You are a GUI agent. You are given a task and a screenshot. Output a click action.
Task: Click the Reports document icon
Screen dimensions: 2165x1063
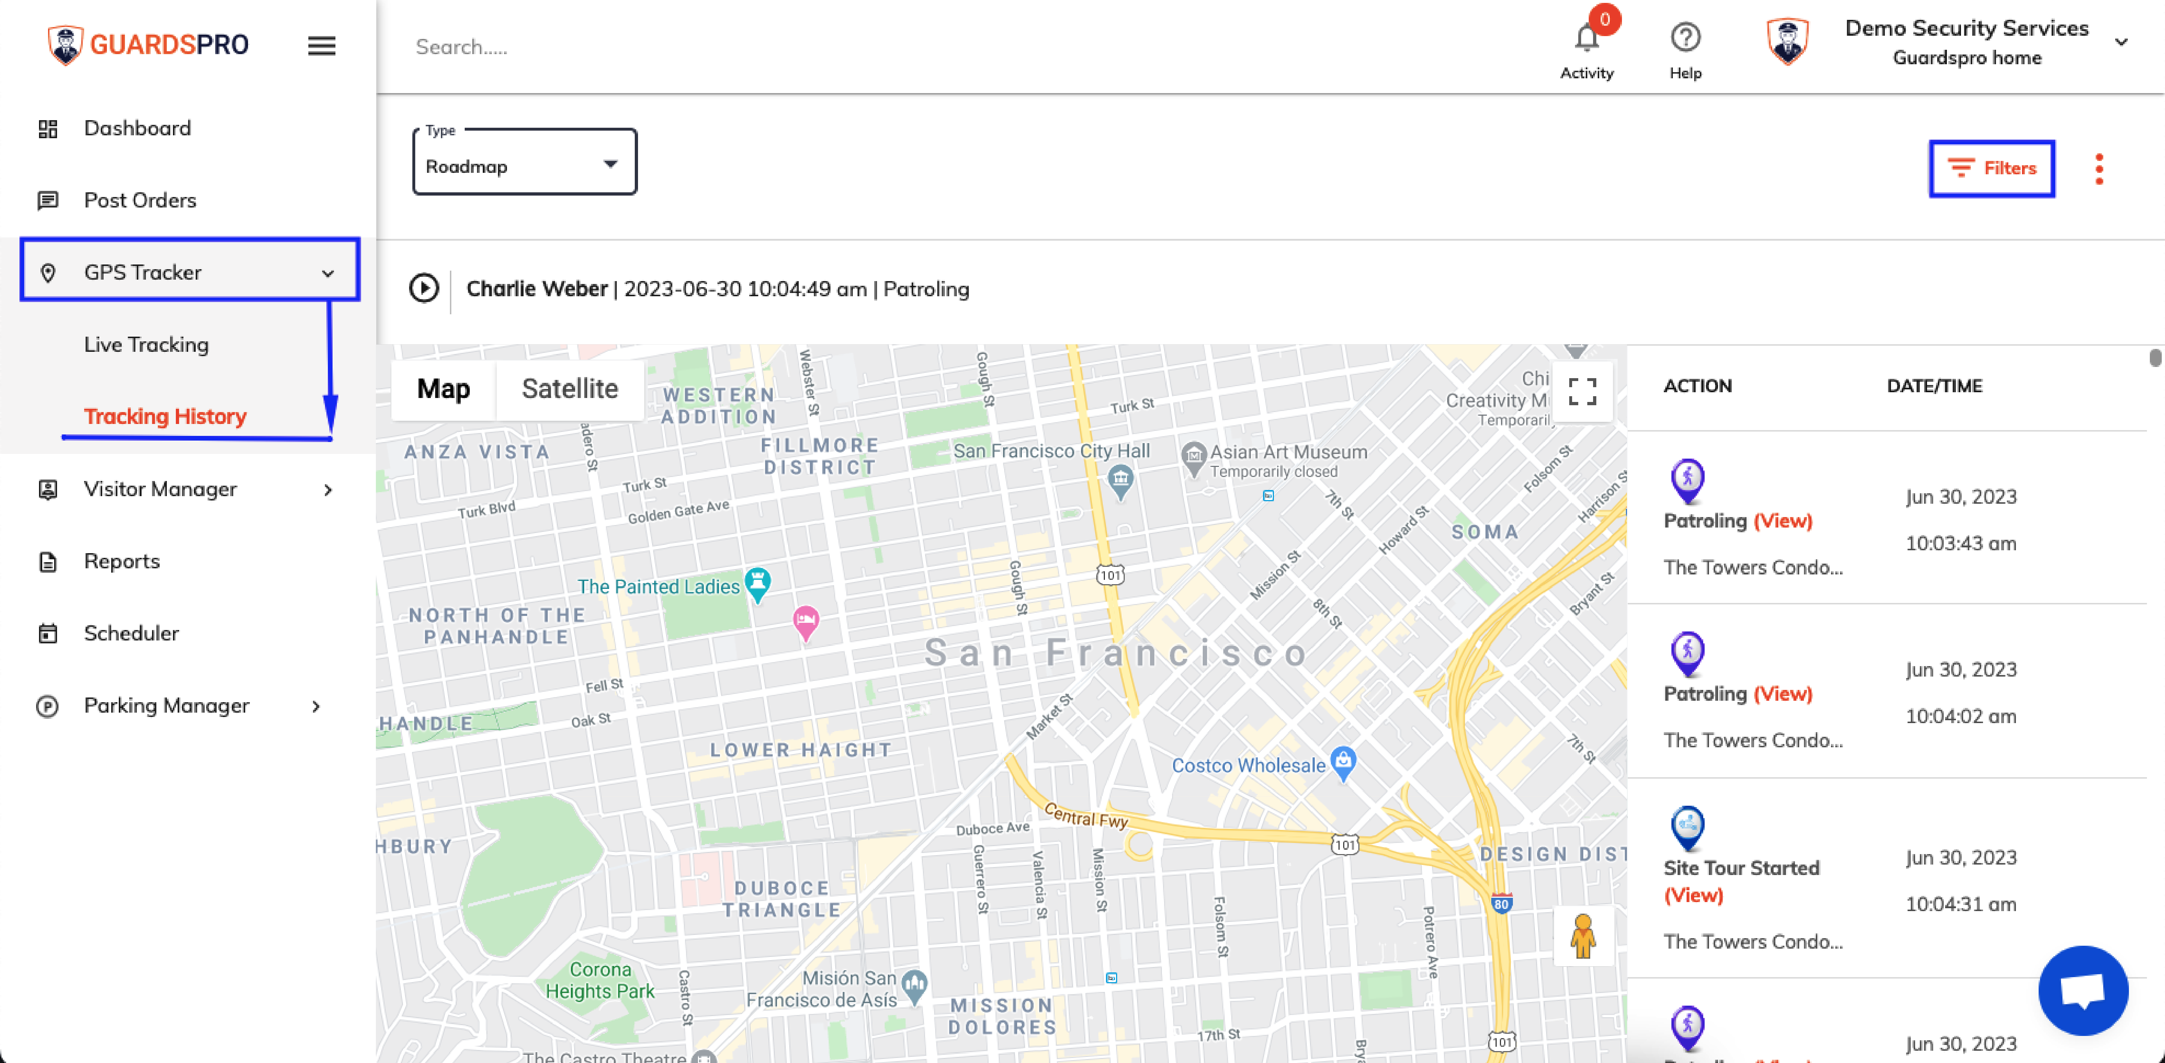(x=48, y=562)
